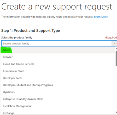Screen dimensions: 117x115
Task: Click the scrollbar down arrow
Action: pyautogui.click(x=116, y=112)
